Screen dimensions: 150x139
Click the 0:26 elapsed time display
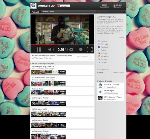pyautogui.click(x=61, y=50)
